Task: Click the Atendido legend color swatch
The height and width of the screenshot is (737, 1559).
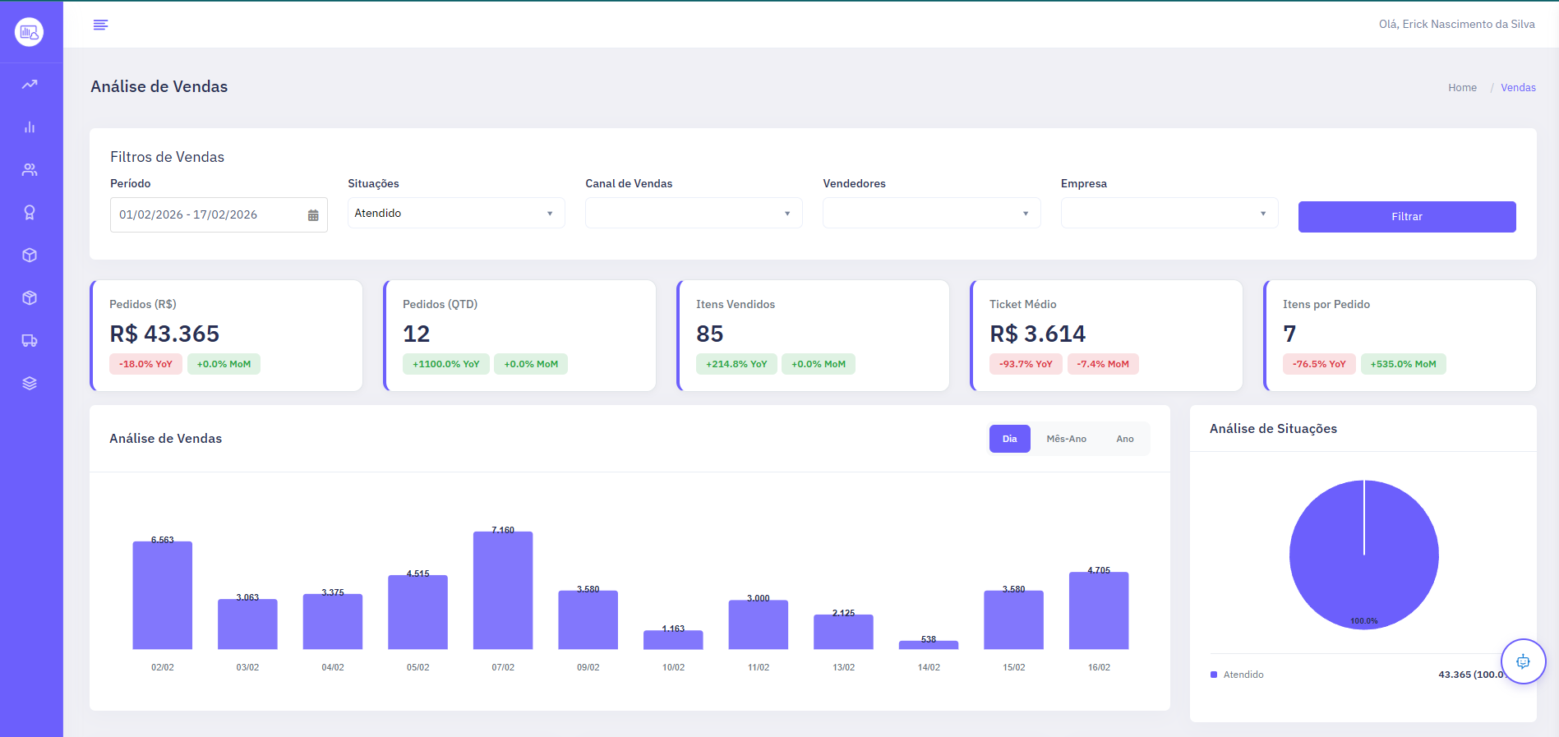Action: click(1214, 675)
